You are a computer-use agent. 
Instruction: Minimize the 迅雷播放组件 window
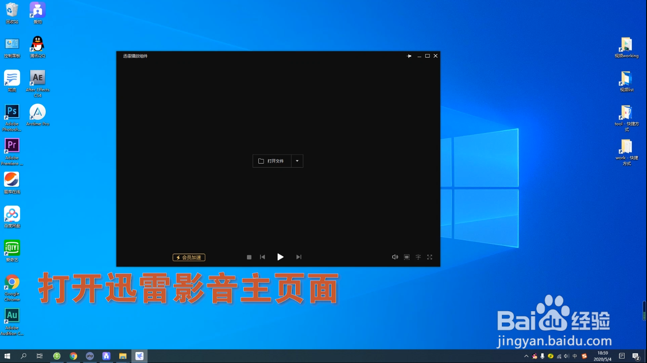point(419,56)
